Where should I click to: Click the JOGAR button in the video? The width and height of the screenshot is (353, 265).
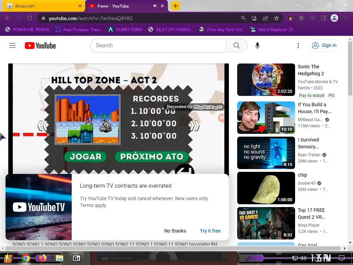click(85, 157)
